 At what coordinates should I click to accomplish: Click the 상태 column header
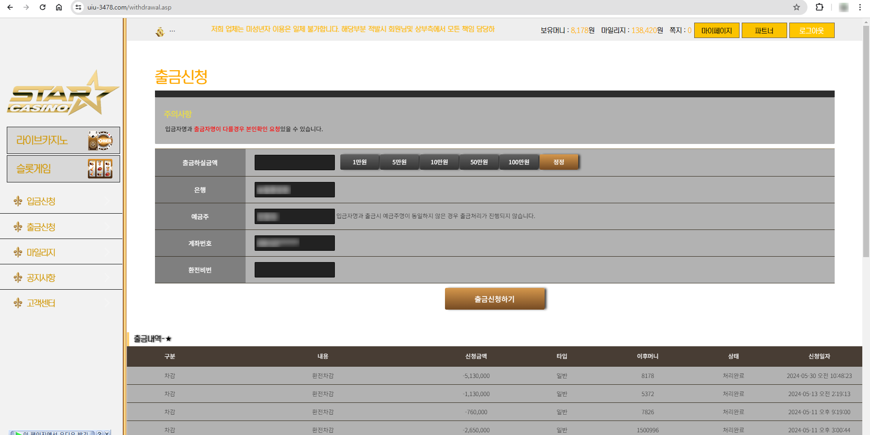734,356
